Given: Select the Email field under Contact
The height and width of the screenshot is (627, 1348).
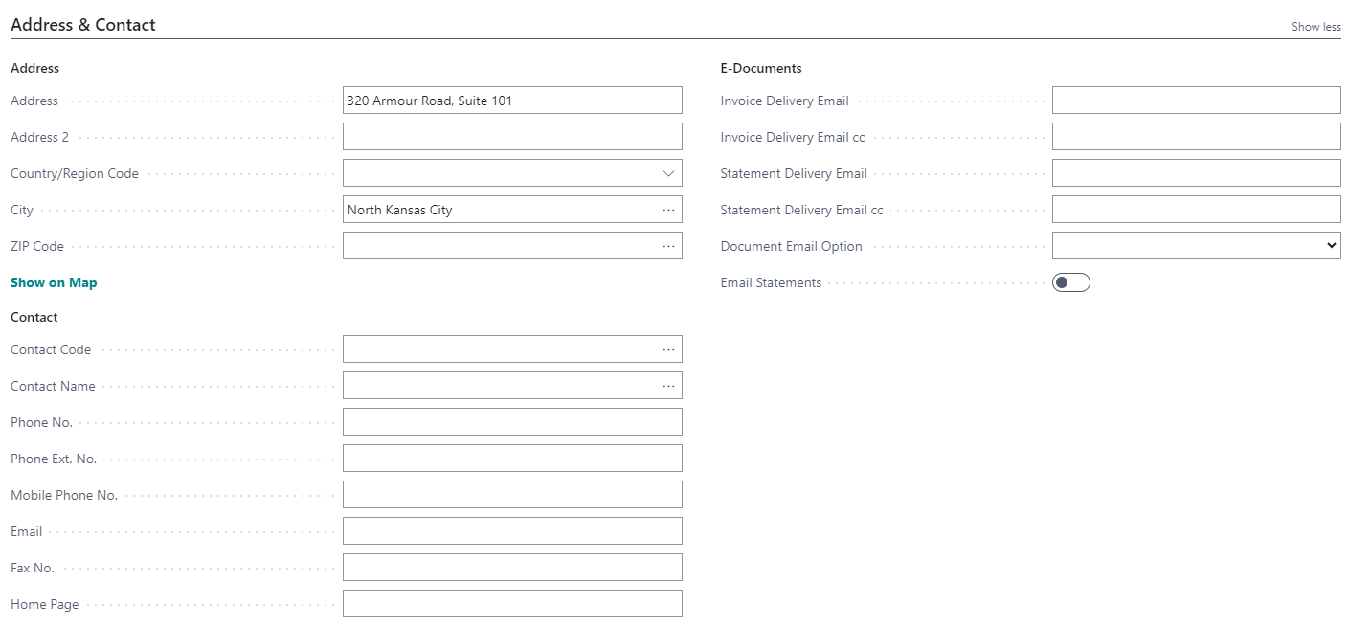Looking at the screenshot, I should tap(512, 530).
